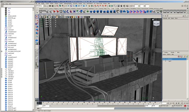Click the W00 MEL shelf button
The width and height of the screenshot is (189, 112).
click(61, 11)
